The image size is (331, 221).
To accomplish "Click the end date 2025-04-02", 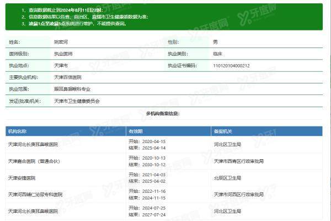I will tap(154, 181).
